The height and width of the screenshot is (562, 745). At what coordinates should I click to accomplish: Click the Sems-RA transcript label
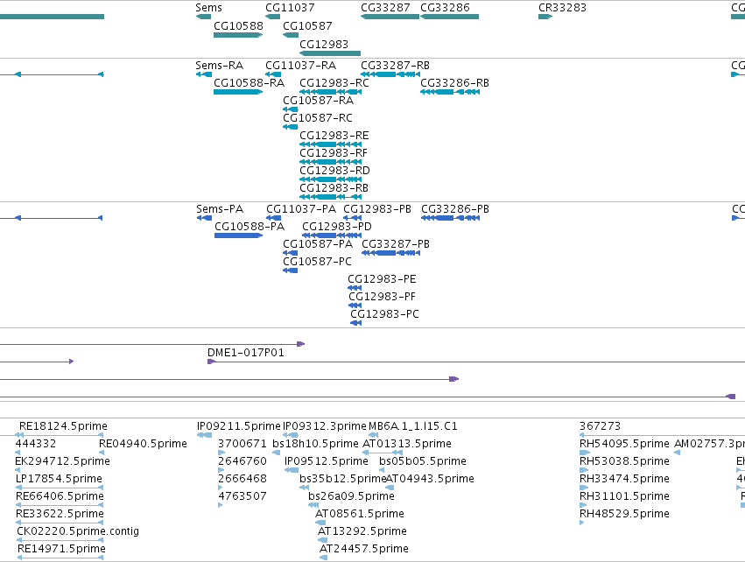pyautogui.click(x=220, y=65)
